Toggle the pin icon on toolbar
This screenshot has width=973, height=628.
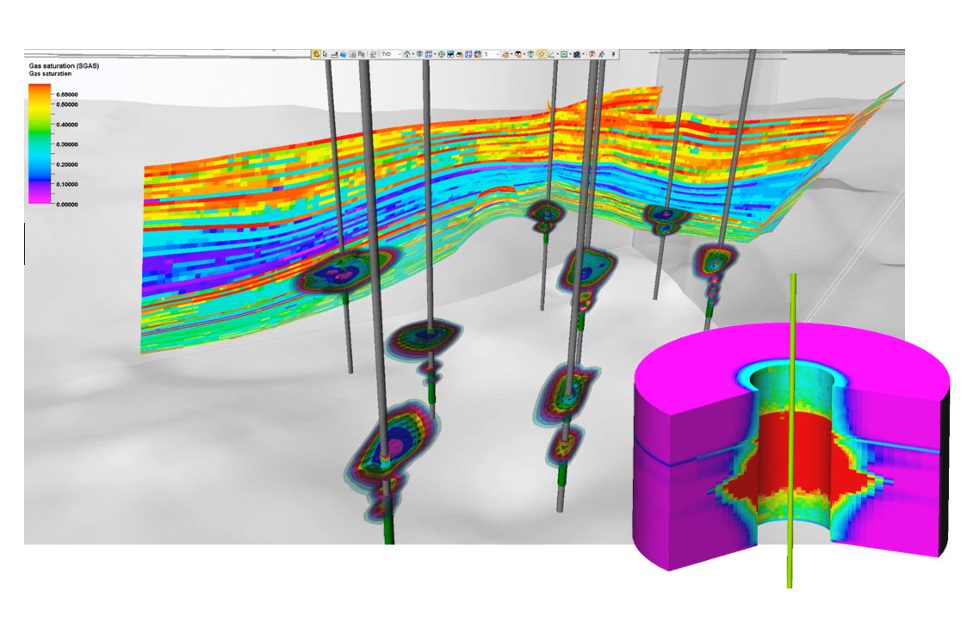[614, 54]
